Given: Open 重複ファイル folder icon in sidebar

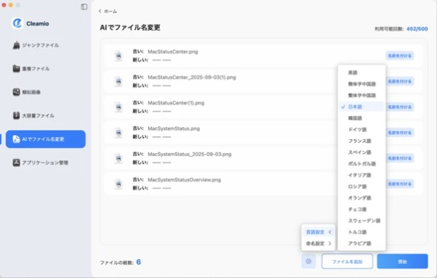Looking at the screenshot, I should pyautogui.click(x=16, y=69).
